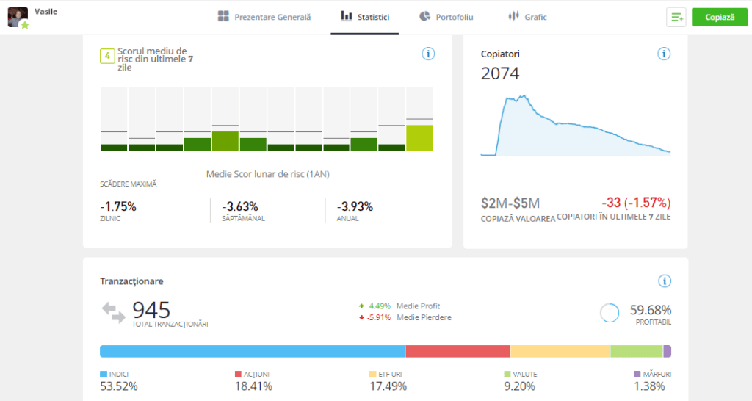752x401 pixels.
Task: Click the info icon in Copiatori panel
Action: (x=664, y=54)
